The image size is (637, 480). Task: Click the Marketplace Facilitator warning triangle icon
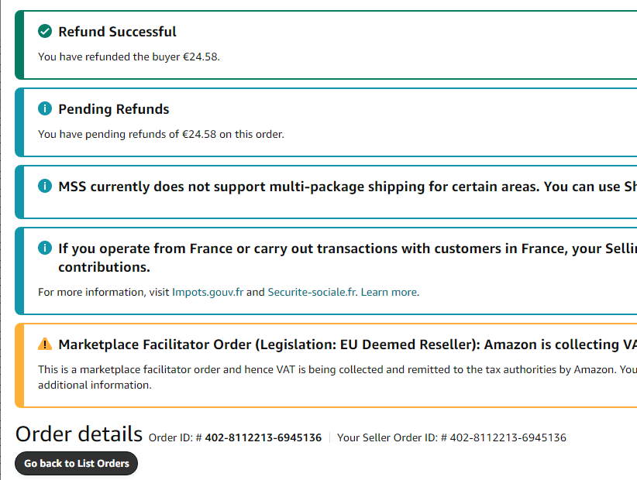click(45, 344)
